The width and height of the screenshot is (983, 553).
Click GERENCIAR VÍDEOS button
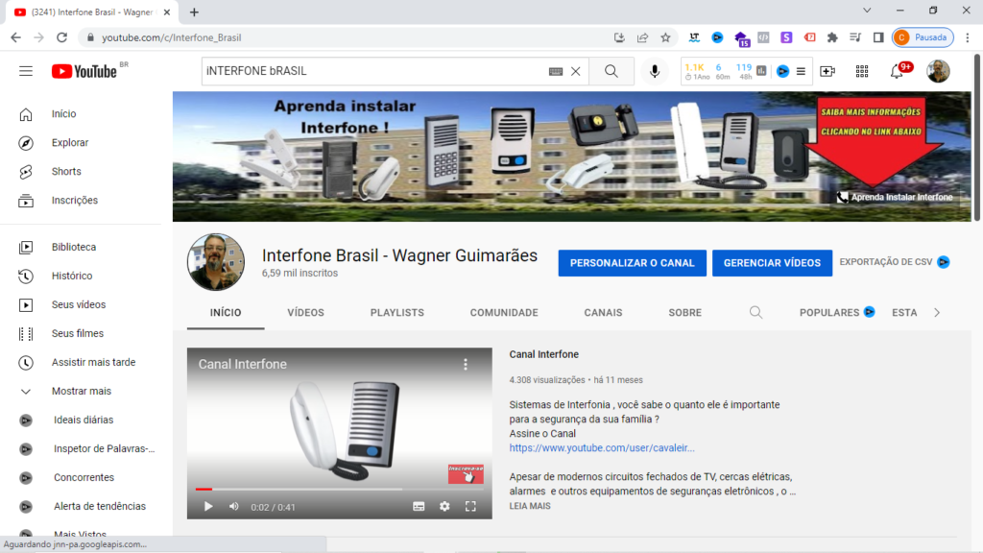[772, 263]
